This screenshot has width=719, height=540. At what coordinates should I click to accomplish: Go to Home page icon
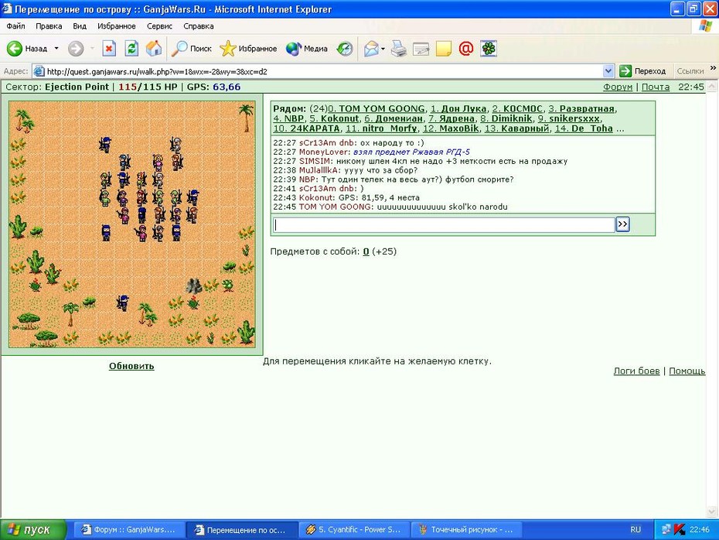click(x=154, y=48)
